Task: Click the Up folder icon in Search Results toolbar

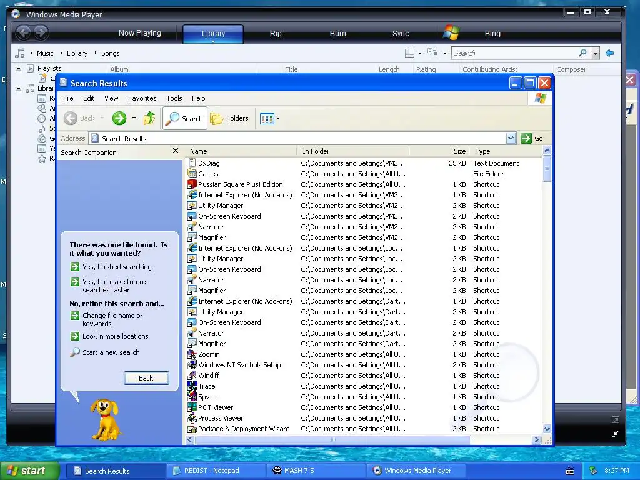Action: 149,118
